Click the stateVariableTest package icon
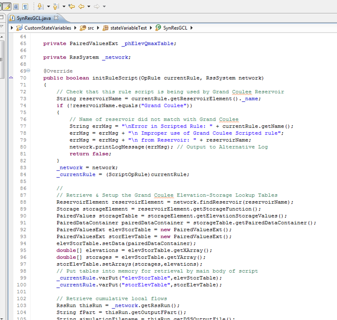 click(x=105, y=28)
